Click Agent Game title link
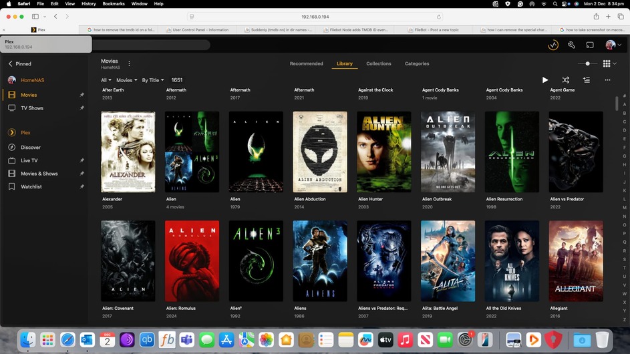 click(562, 90)
